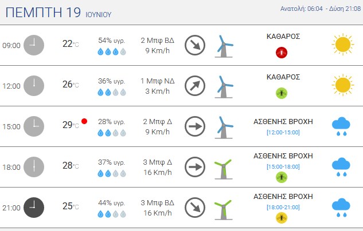Click the sun icon in 09:00 row
The width and height of the screenshot is (363, 231).
coord(342,45)
